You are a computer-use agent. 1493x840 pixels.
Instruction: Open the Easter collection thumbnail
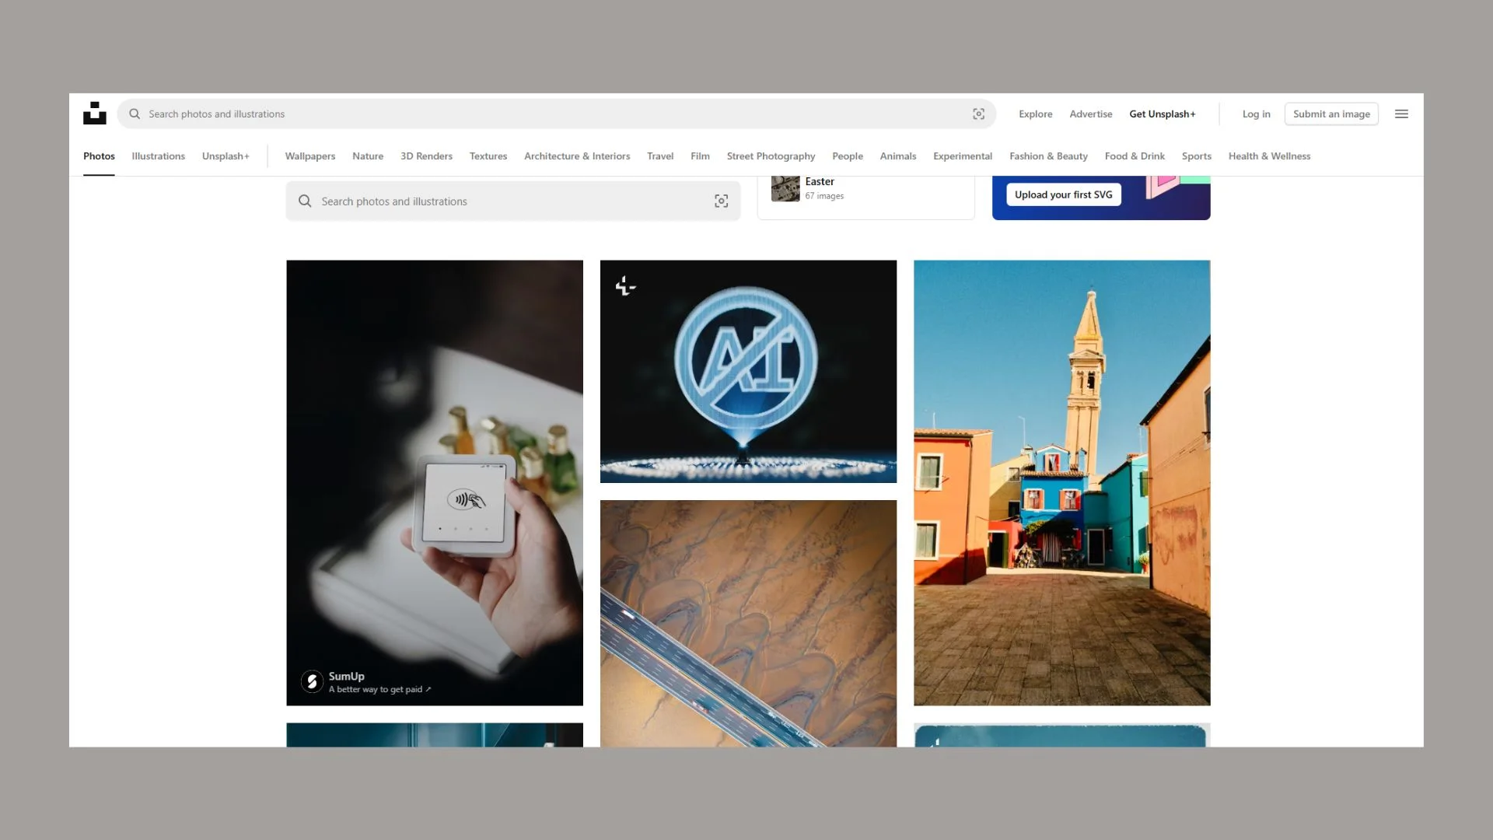point(785,189)
